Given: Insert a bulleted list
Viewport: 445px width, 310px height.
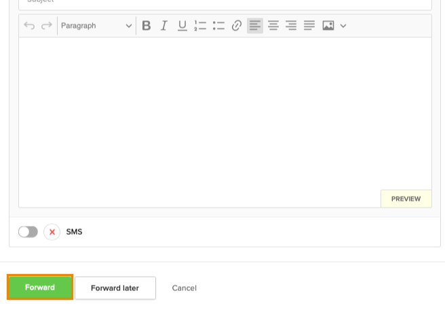Looking at the screenshot, I should click(218, 26).
